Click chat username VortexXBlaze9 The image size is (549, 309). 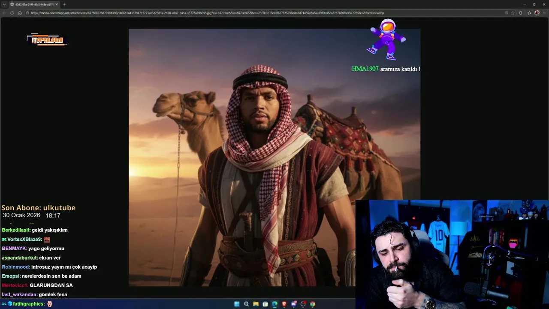point(24,239)
